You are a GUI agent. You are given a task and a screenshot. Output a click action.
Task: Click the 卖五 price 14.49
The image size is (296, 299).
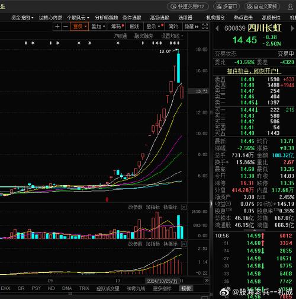tap(247, 79)
